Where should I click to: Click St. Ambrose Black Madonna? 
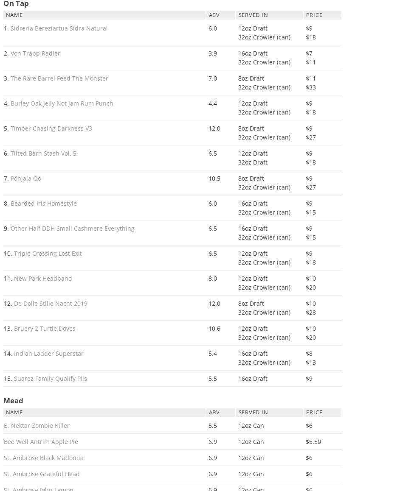coord(44,458)
